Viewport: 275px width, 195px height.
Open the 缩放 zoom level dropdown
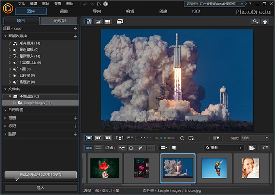click(x=254, y=138)
